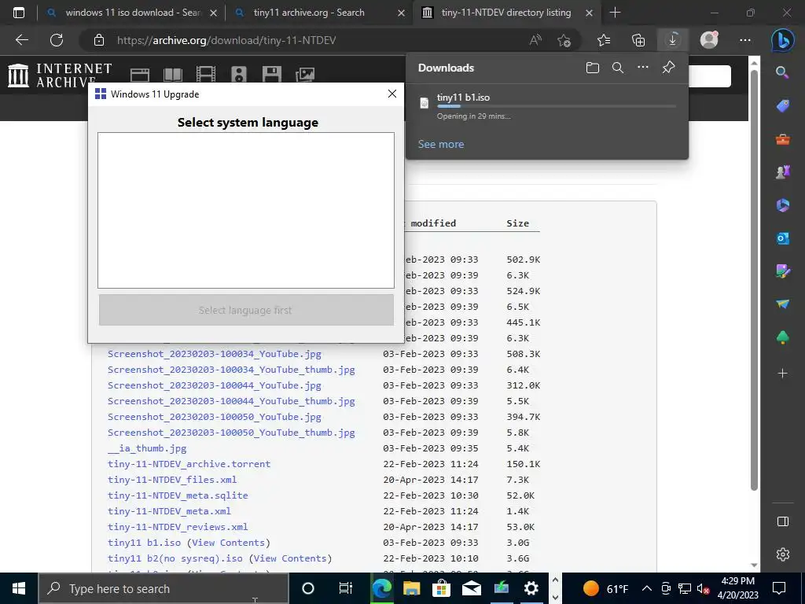Open Internet Archive Web icon
Viewport: 805px width, 604px height.
click(x=140, y=75)
